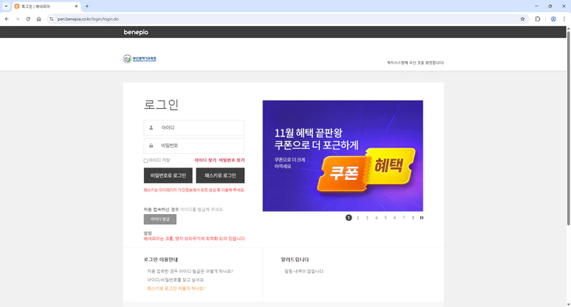Open the Chrome profile icon
The height and width of the screenshot is (307, 571).
[x=553, y=19]
